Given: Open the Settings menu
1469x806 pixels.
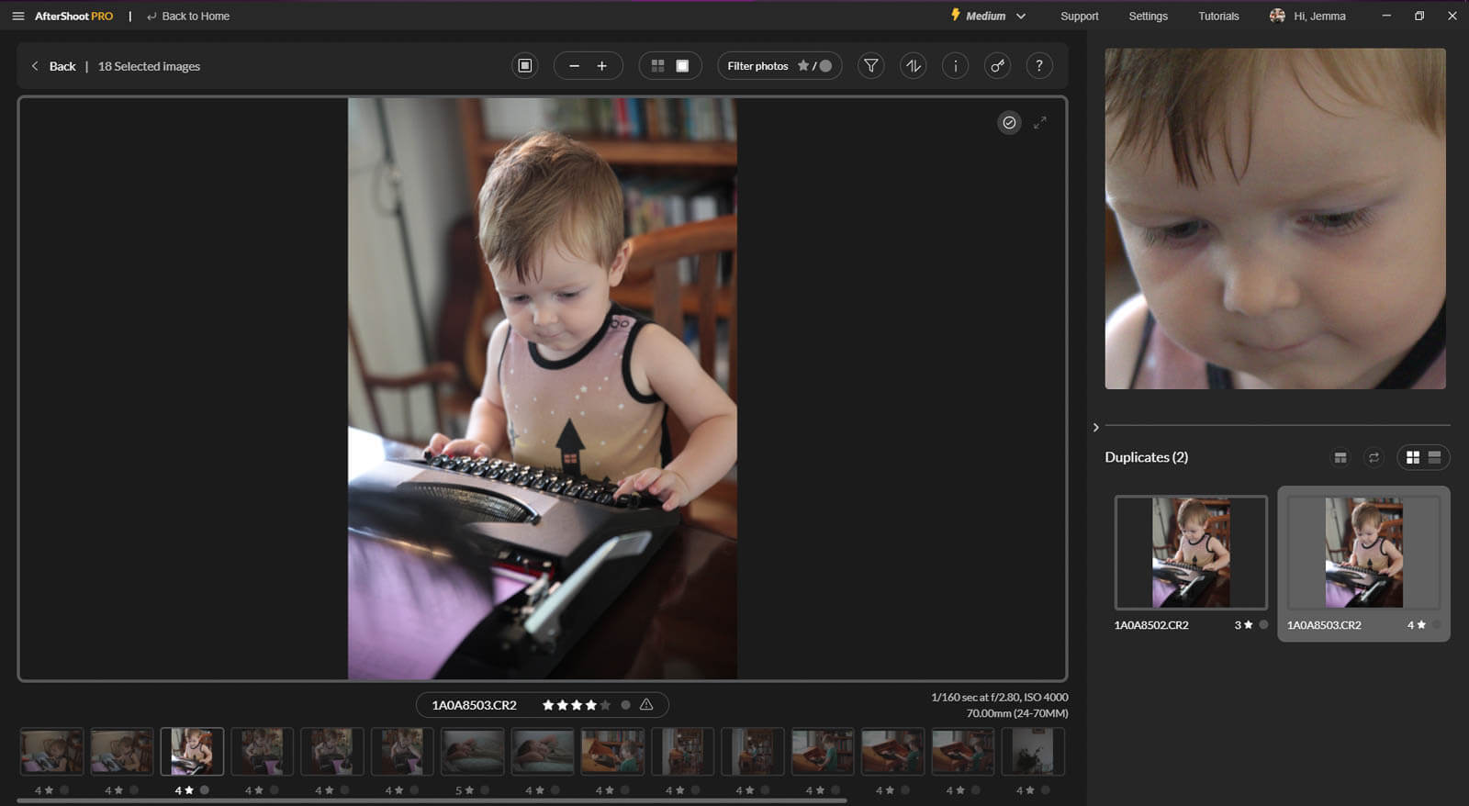Looking at the screenshot, I should (1148, 16).
